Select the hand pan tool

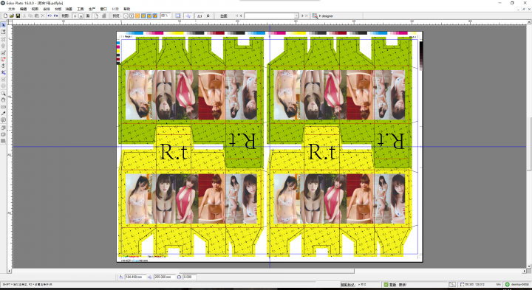(x=4, y=100)
